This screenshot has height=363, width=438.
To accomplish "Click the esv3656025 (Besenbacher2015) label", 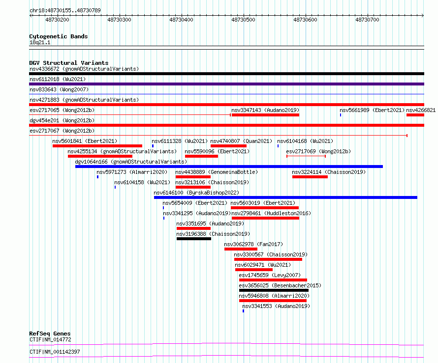I will [x=280, y=285].
